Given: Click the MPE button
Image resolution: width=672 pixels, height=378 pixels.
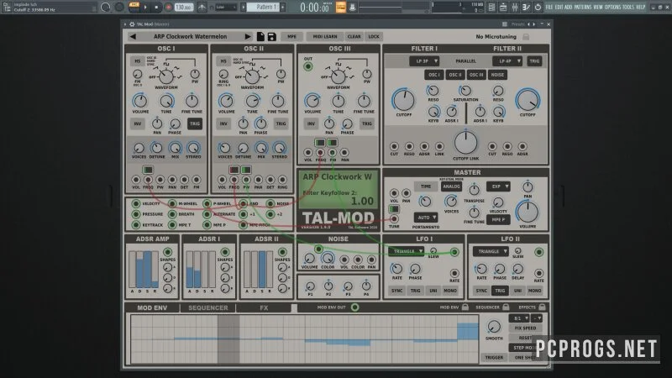Looking at the screenshot, I should click(x=291, y=37).
